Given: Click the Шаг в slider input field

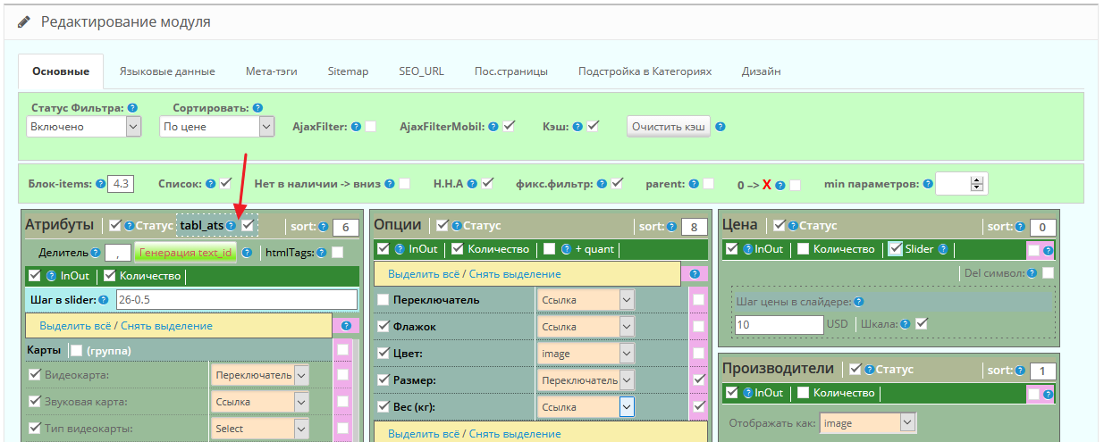Looking at the screenshot, I should [x=236, y=299].
